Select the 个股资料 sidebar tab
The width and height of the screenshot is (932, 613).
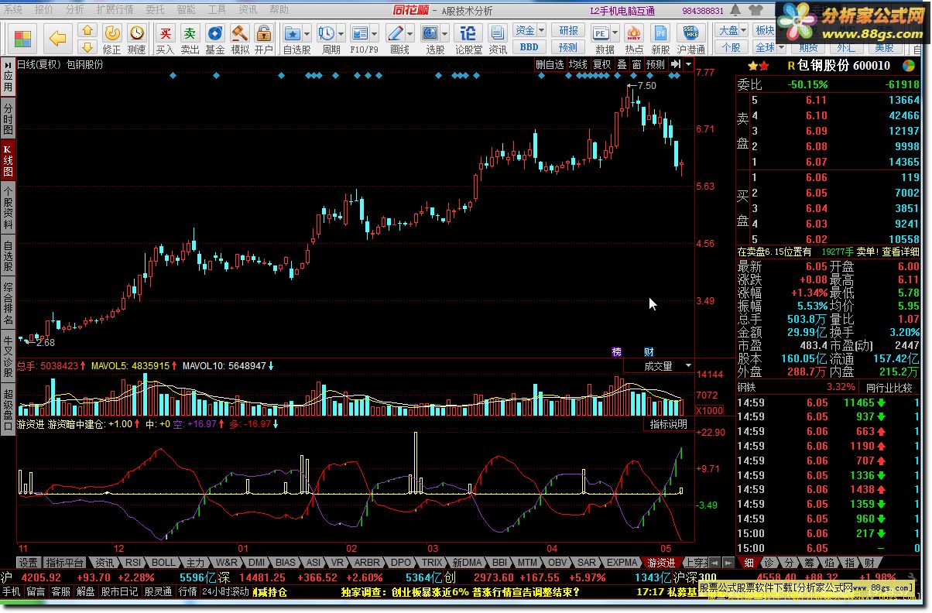[x=8, y=207]
